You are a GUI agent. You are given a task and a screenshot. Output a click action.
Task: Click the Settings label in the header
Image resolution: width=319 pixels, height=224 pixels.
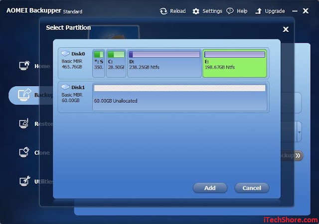(x=212, y=11)
